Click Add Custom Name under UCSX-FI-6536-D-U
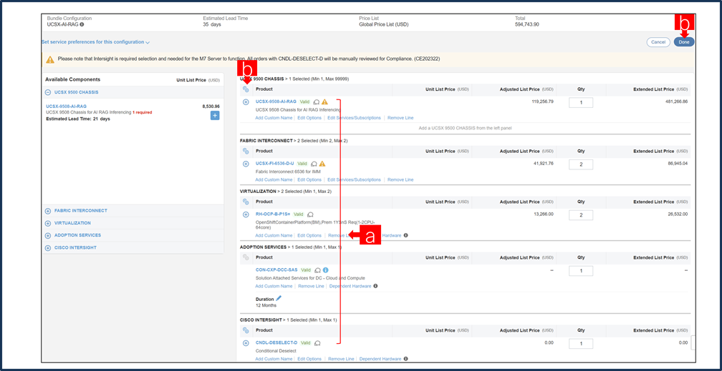 coord(274,179)
